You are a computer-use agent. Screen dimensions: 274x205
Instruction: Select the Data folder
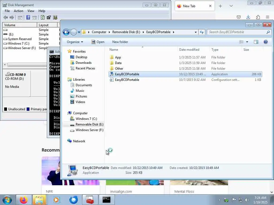click(185, 63)
